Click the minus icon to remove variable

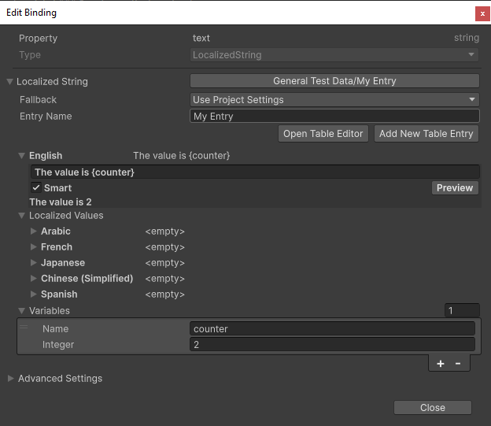(458, 363)
